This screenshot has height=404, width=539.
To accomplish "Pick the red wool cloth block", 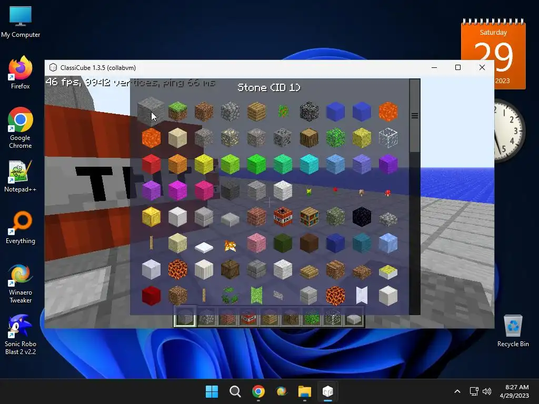I will click(151, 164).
